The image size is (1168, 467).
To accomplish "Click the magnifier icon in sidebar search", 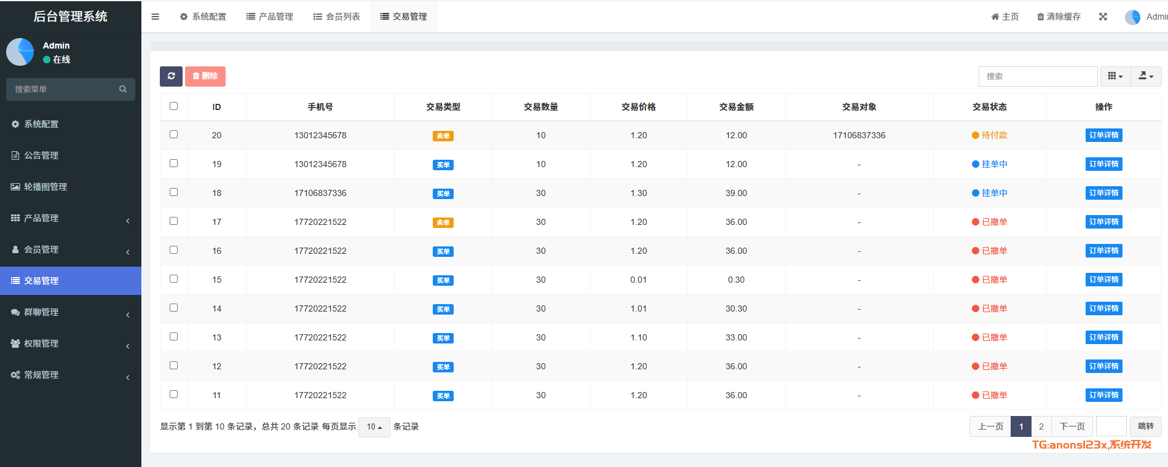I will 123,89.
